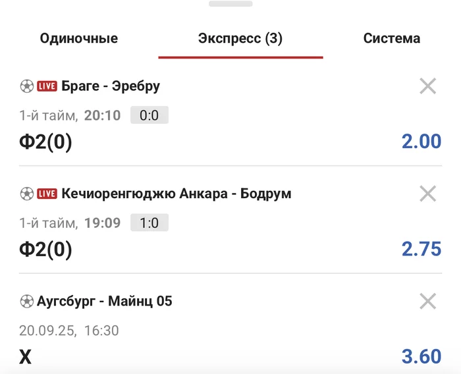Viewport: 461px width, 374px height.
Task: Click the 2.75 odds value
Action: tap(421, 249)
